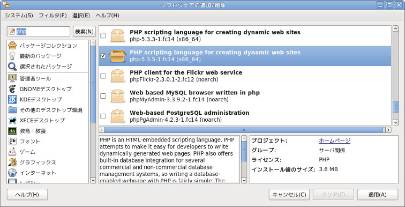Open the ホームページ project link

[x=334, y=141]
